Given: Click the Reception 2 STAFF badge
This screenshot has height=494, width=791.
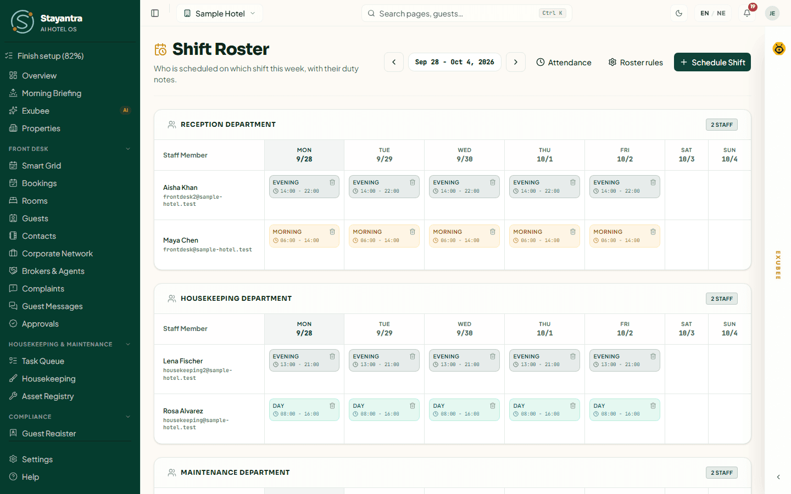Looking at the screenshot, I should [x=722, y=125].
